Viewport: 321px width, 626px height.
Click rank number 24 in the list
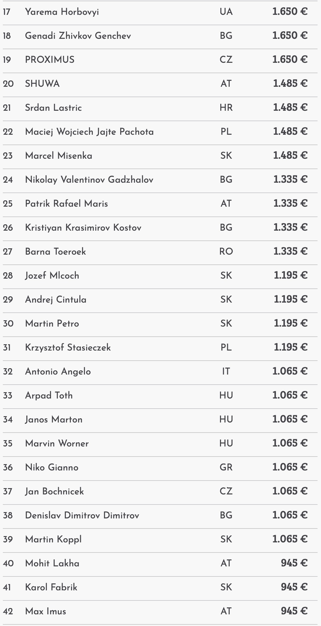coord(8,180)
